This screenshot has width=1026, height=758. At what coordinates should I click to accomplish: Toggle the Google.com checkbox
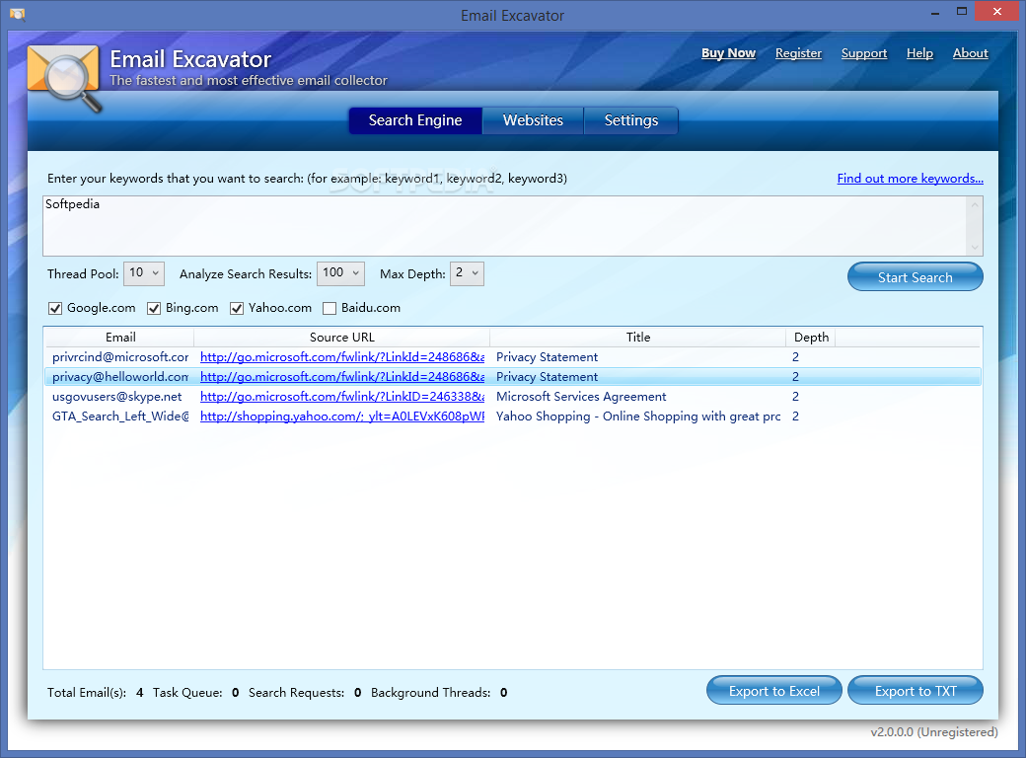click(55, 308)
